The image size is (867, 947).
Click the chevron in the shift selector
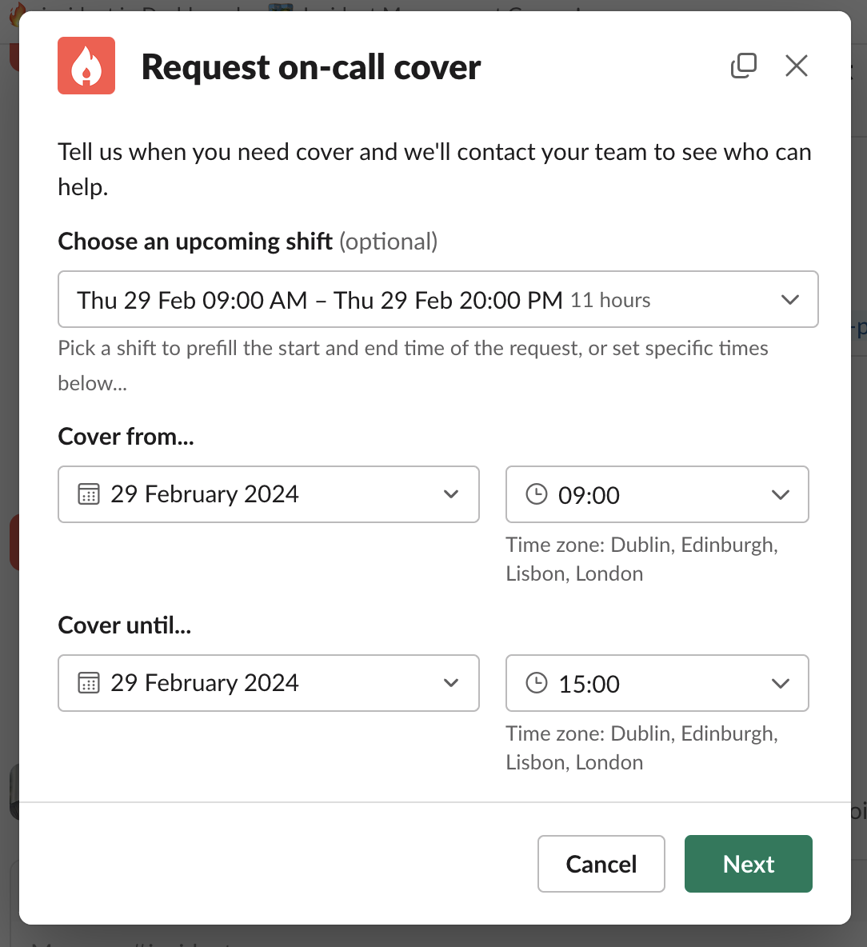click(790, 300)
